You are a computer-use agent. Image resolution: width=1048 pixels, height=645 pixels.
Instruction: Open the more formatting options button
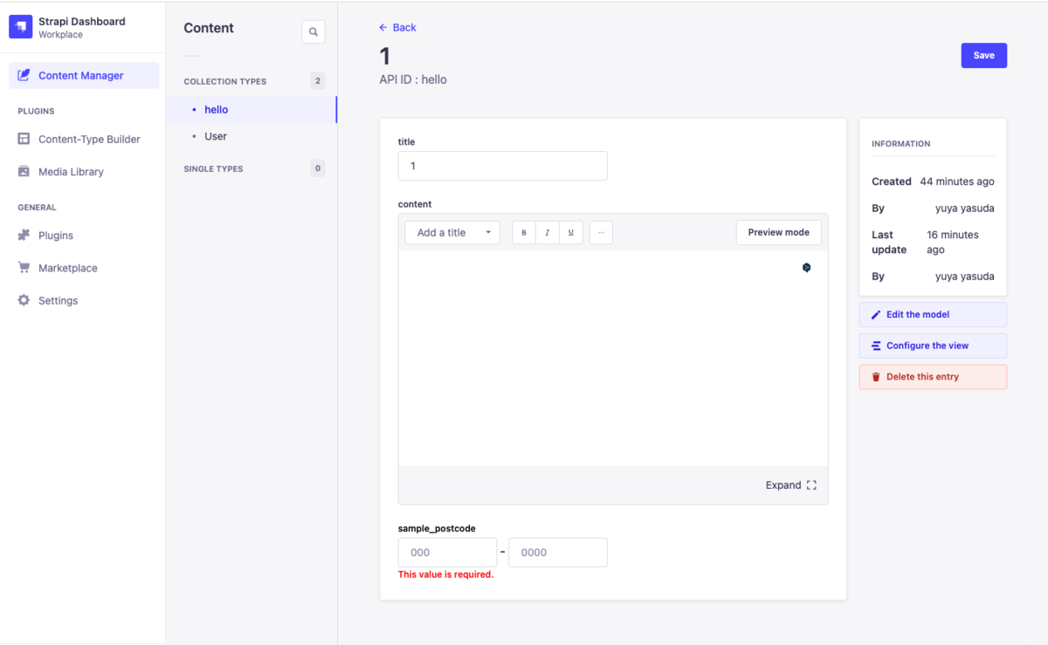pyautogui.click(x=601, y=232)
